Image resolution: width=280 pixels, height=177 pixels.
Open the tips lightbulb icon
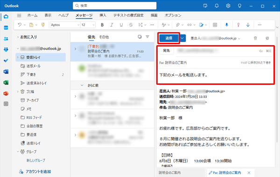tap(240, 6)
